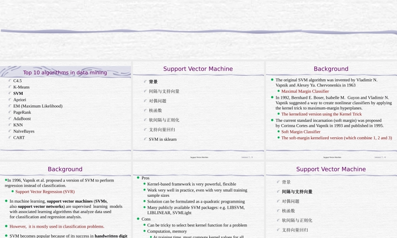Click 'Can be tricky to select best kernel function'
Viewport: 397px width, 238px height.
tap(197, 225)
